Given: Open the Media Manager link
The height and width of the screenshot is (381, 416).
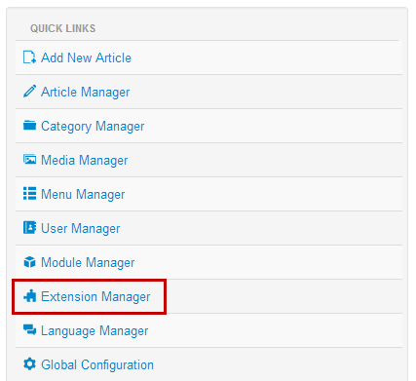Looking at the screenshot, I should point(85,161).
